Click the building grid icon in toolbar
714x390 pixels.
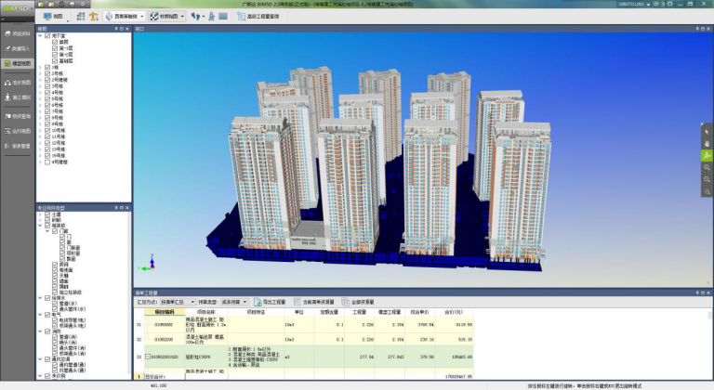tap(81, 16)
